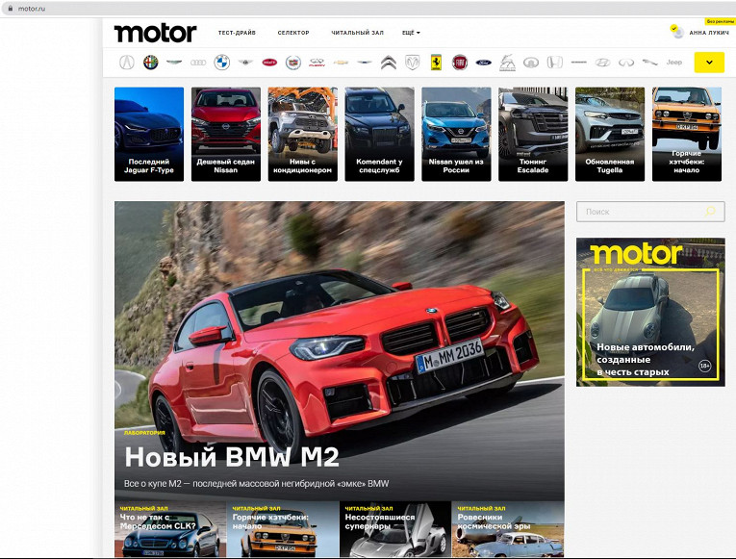This screenshot has height=559, width=736.
Task: Open Новые автомобили, созданные в честь старых banner
Action: coord(650,312)
